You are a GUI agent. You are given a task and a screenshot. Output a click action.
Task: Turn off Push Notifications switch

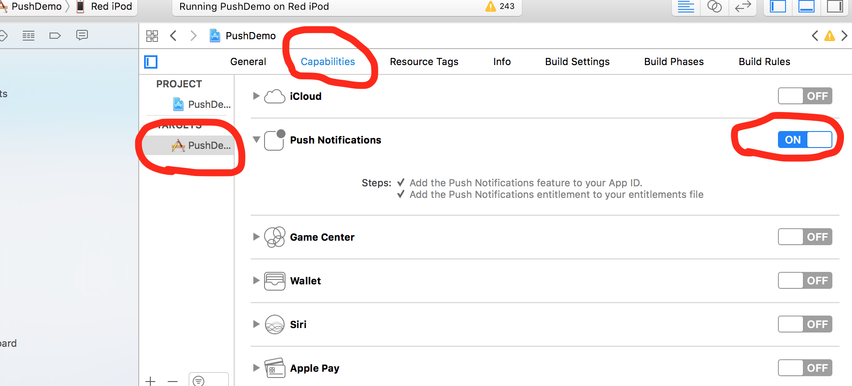coord(805,140)
